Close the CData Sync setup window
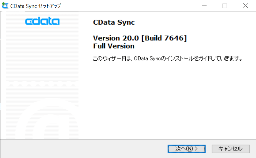This screenshot has width=256, height=158. click(245, 6)
